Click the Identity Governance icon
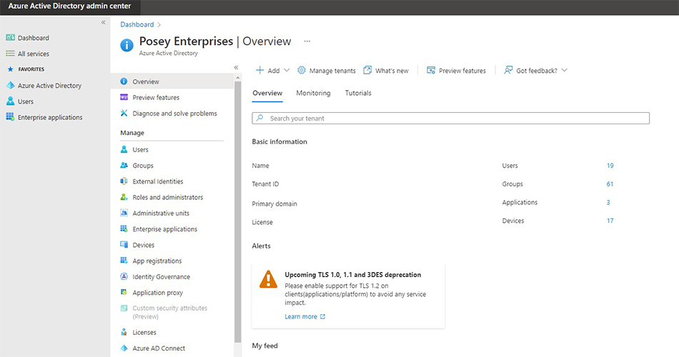Image resolution: width=679 pixels, height=357 pixels. click(124, 276)
